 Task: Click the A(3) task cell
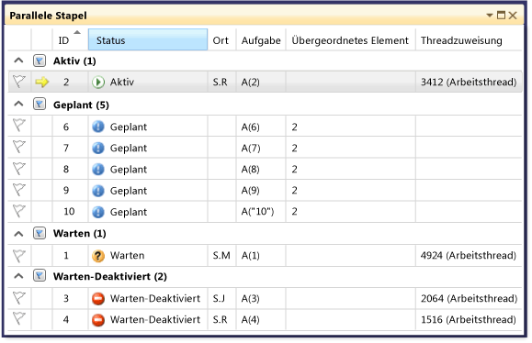tap(261, 298)
